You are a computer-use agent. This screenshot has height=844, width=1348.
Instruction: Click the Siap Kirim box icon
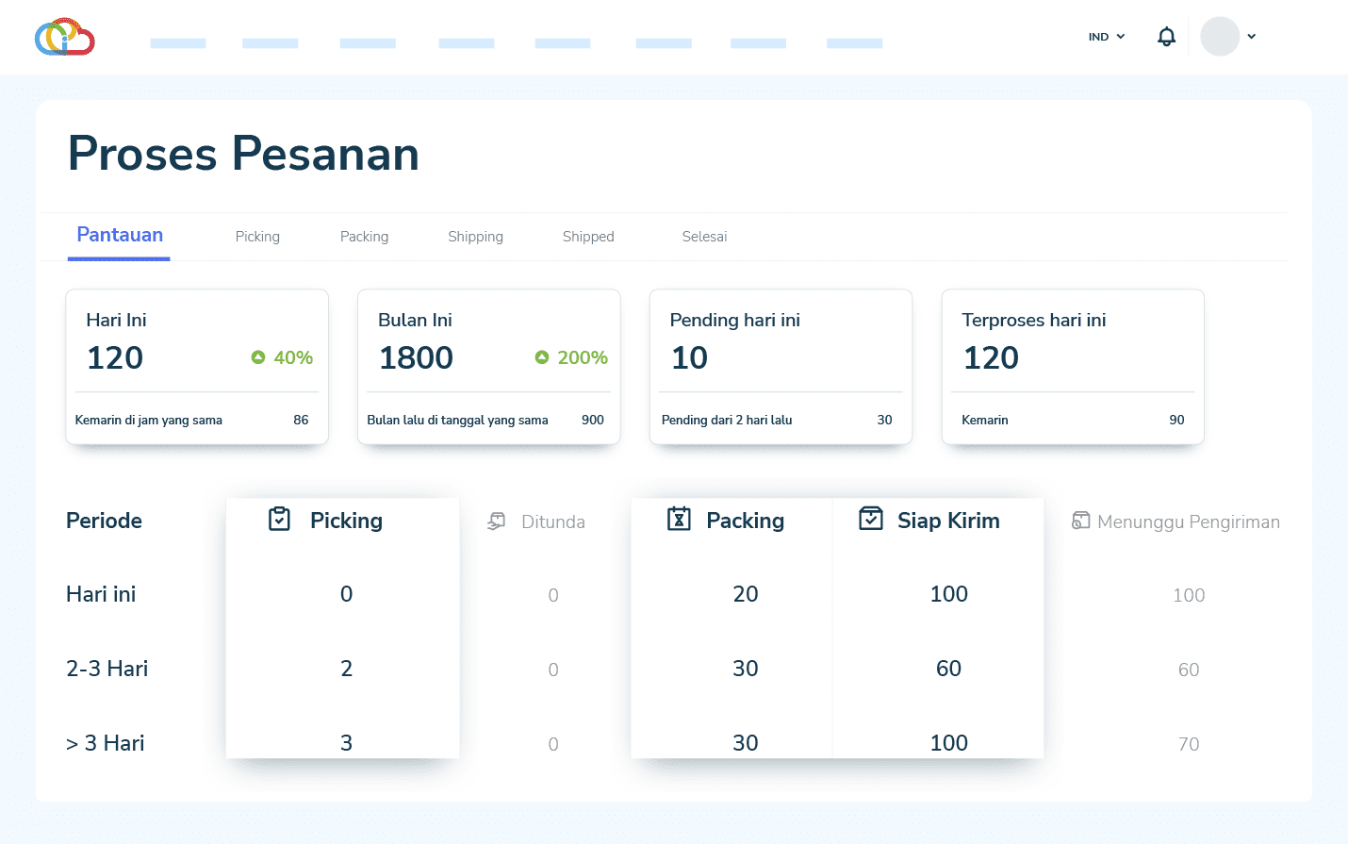pos(871,519)
